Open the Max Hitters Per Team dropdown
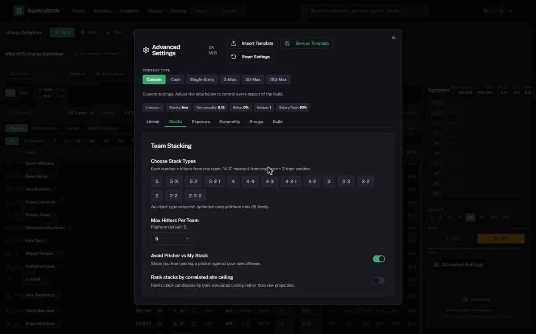The image size is (536, 334). coord(172,238)
